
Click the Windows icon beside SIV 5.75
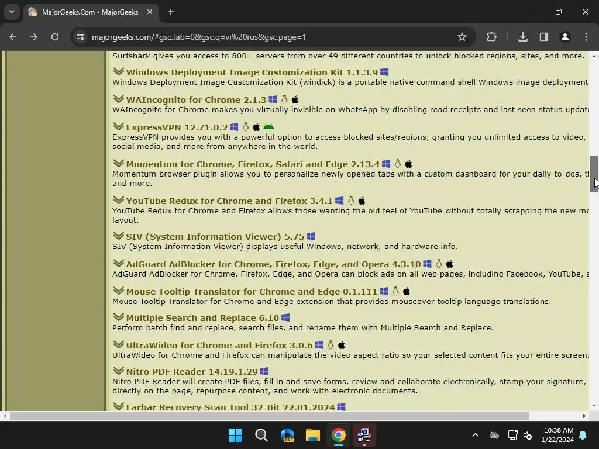[x=311, y=236]
